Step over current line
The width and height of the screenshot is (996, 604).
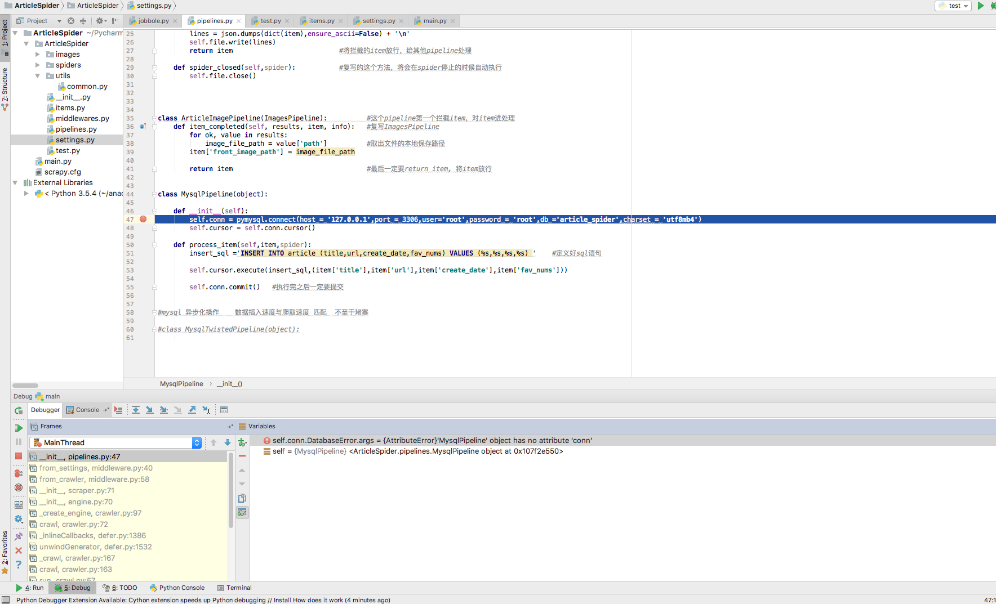point(136,410)
